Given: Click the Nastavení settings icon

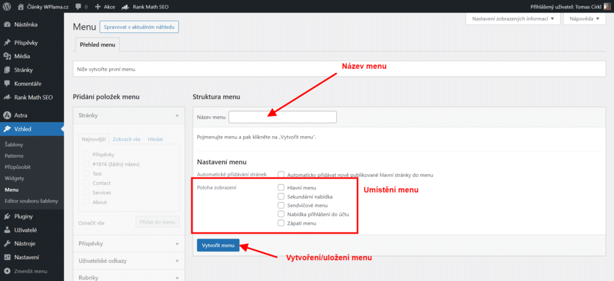Looking at the screenshot, I should 7,258.
